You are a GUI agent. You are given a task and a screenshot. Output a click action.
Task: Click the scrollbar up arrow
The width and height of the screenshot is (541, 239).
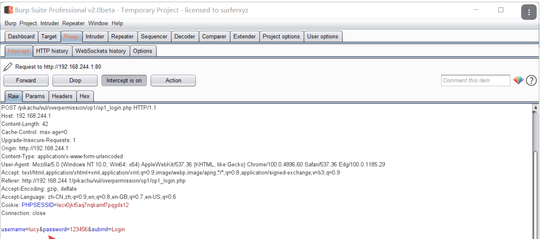(x=536, y=107)
